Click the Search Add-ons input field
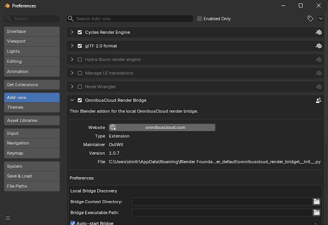328x225 pixels. [x=130, y=18]
